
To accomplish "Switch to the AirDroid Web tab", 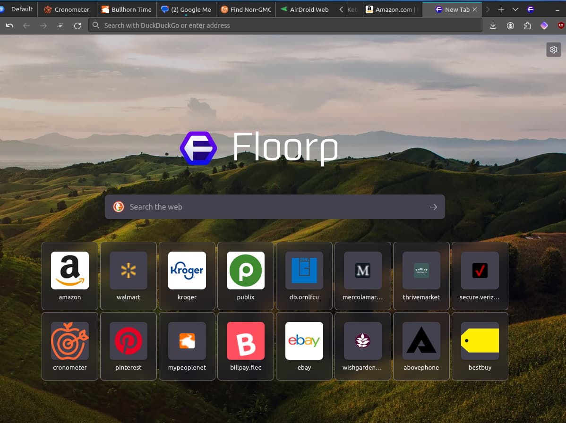I will coord(305,10).
